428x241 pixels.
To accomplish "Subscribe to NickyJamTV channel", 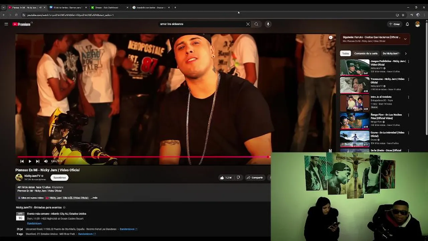I will [x=60, y=178].
